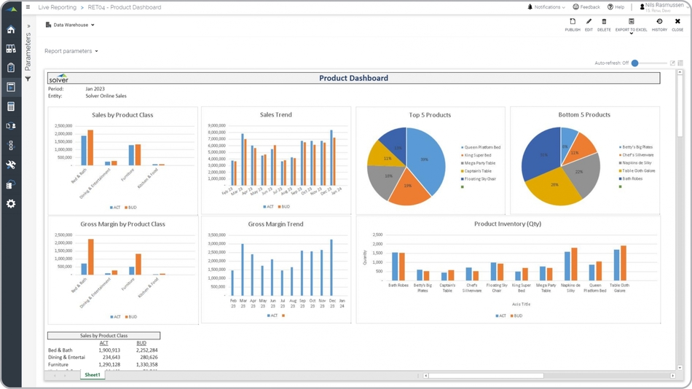
Task: Expand the Report parameters dropdown
Action: coord(71,51)
